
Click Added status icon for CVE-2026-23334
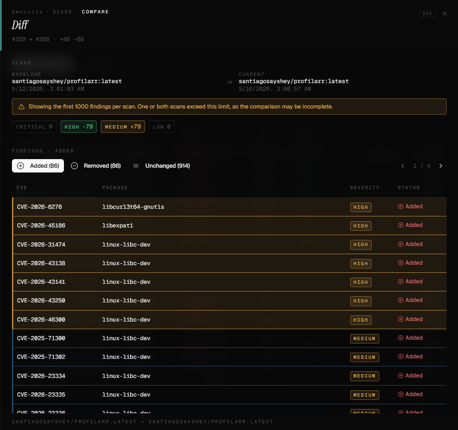point(401,376)
